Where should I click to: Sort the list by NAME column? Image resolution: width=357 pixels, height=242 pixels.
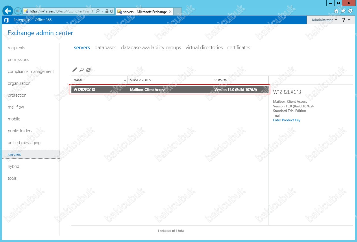click(x=99, y=80)
